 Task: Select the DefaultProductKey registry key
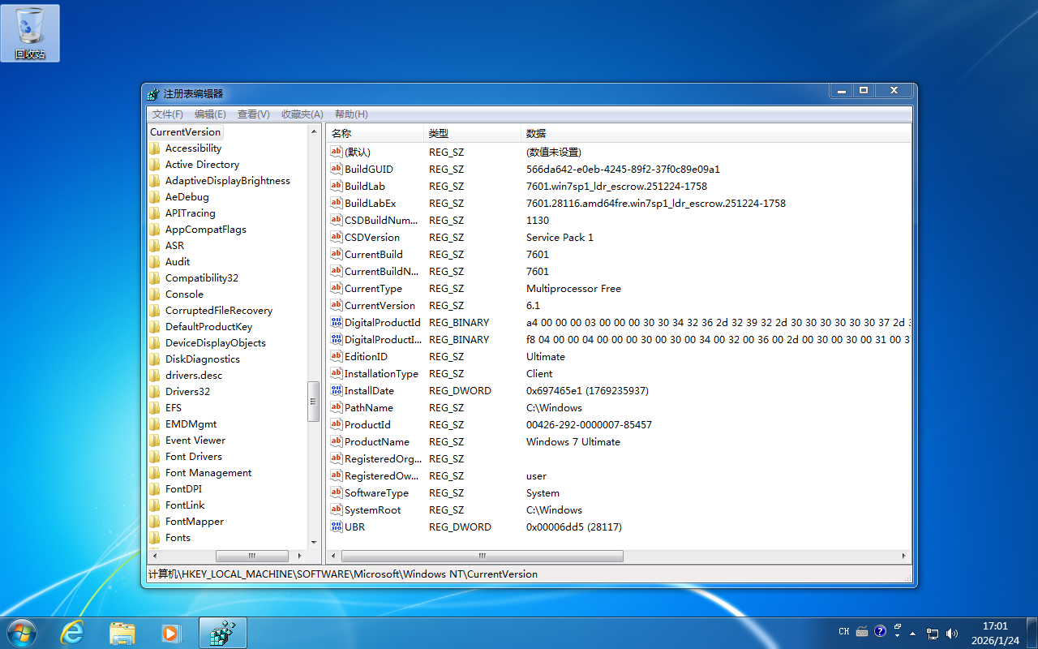pos(208,327)
